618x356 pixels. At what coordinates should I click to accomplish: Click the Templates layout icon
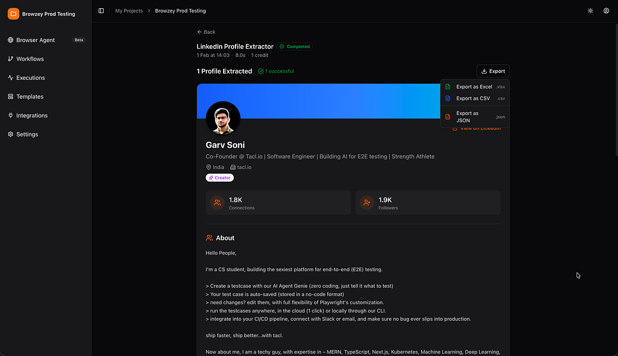11,97
